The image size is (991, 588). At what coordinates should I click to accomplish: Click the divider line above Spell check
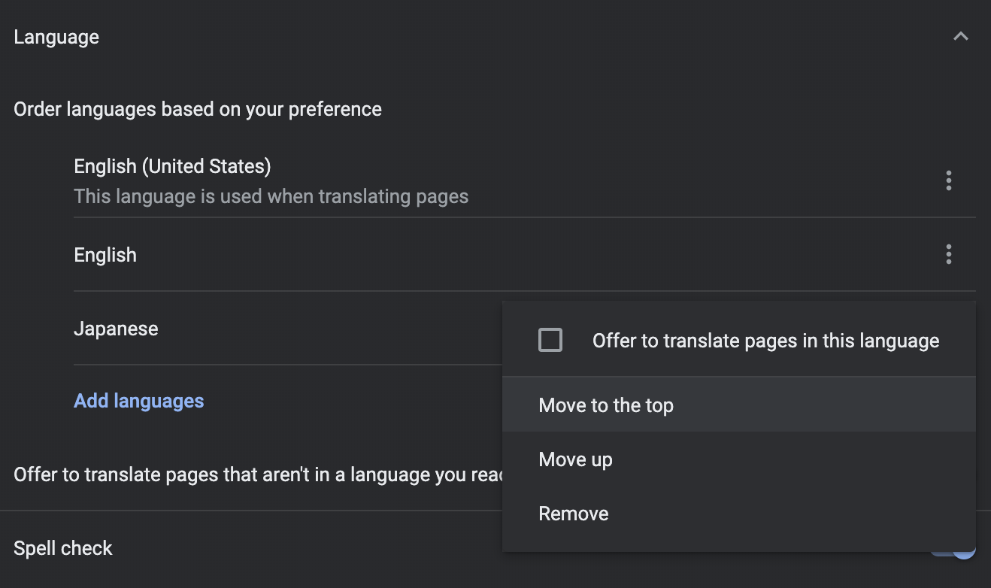tap(248, 511)
